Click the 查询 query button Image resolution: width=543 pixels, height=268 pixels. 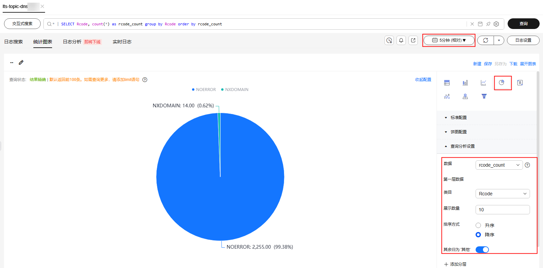pos(524,24)
